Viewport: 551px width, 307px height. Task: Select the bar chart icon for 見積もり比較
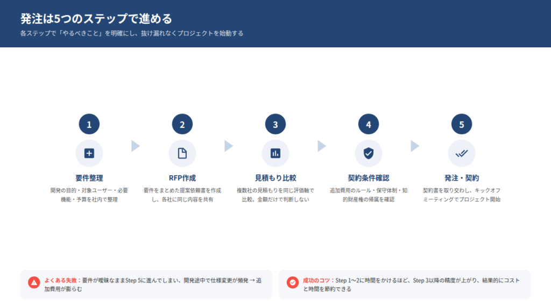click(x=275, y=153)
